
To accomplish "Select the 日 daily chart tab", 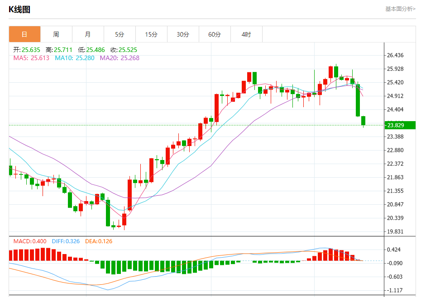I will (x=24, y=34).
